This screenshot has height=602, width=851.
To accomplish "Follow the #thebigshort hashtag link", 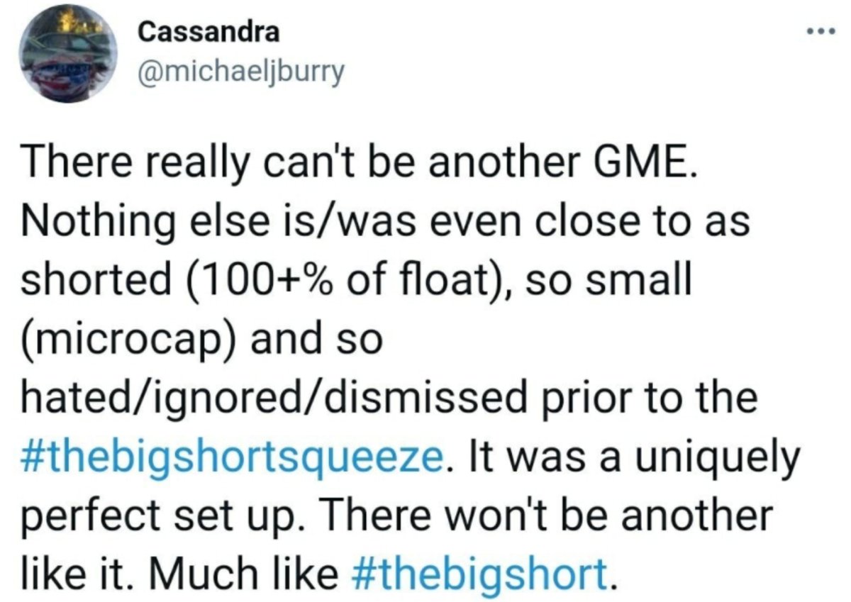I will click(479, 570).
